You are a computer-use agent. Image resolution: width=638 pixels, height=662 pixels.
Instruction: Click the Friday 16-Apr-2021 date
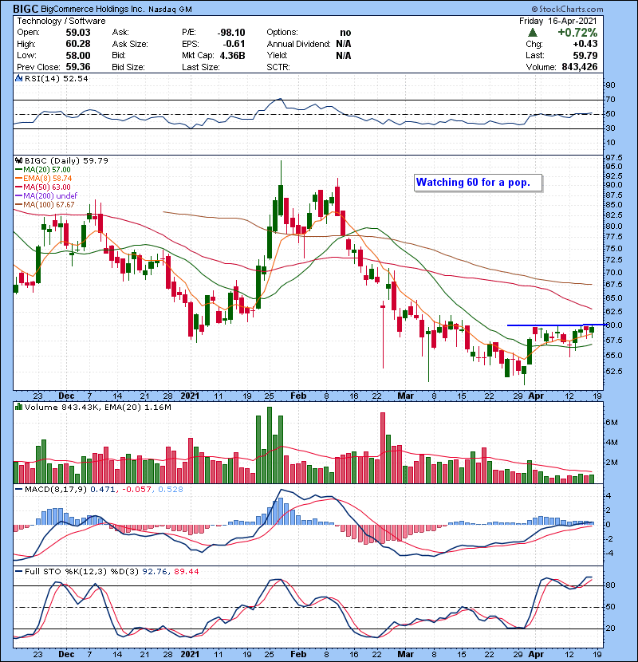[558, 21]
